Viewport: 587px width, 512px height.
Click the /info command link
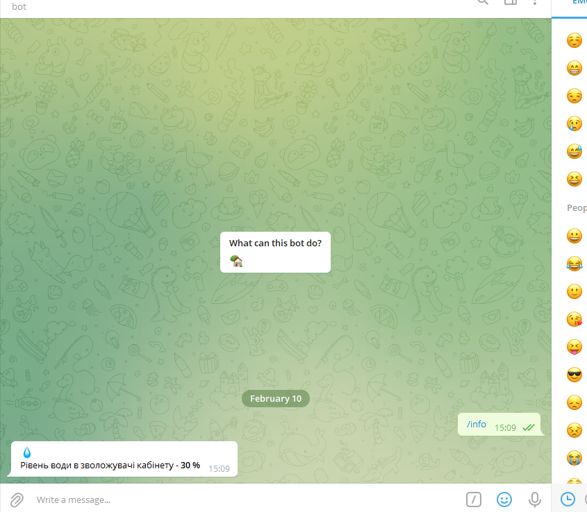[x=476, y=424]
